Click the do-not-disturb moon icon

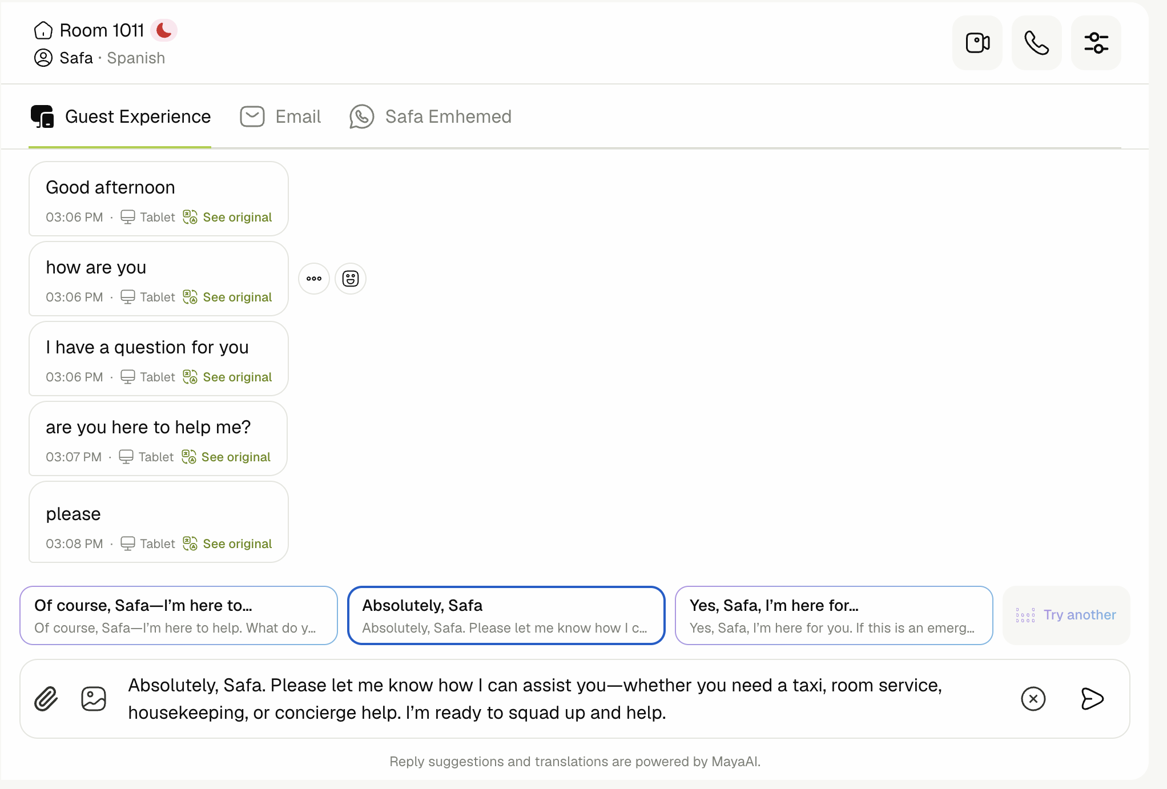click(164, 30)
